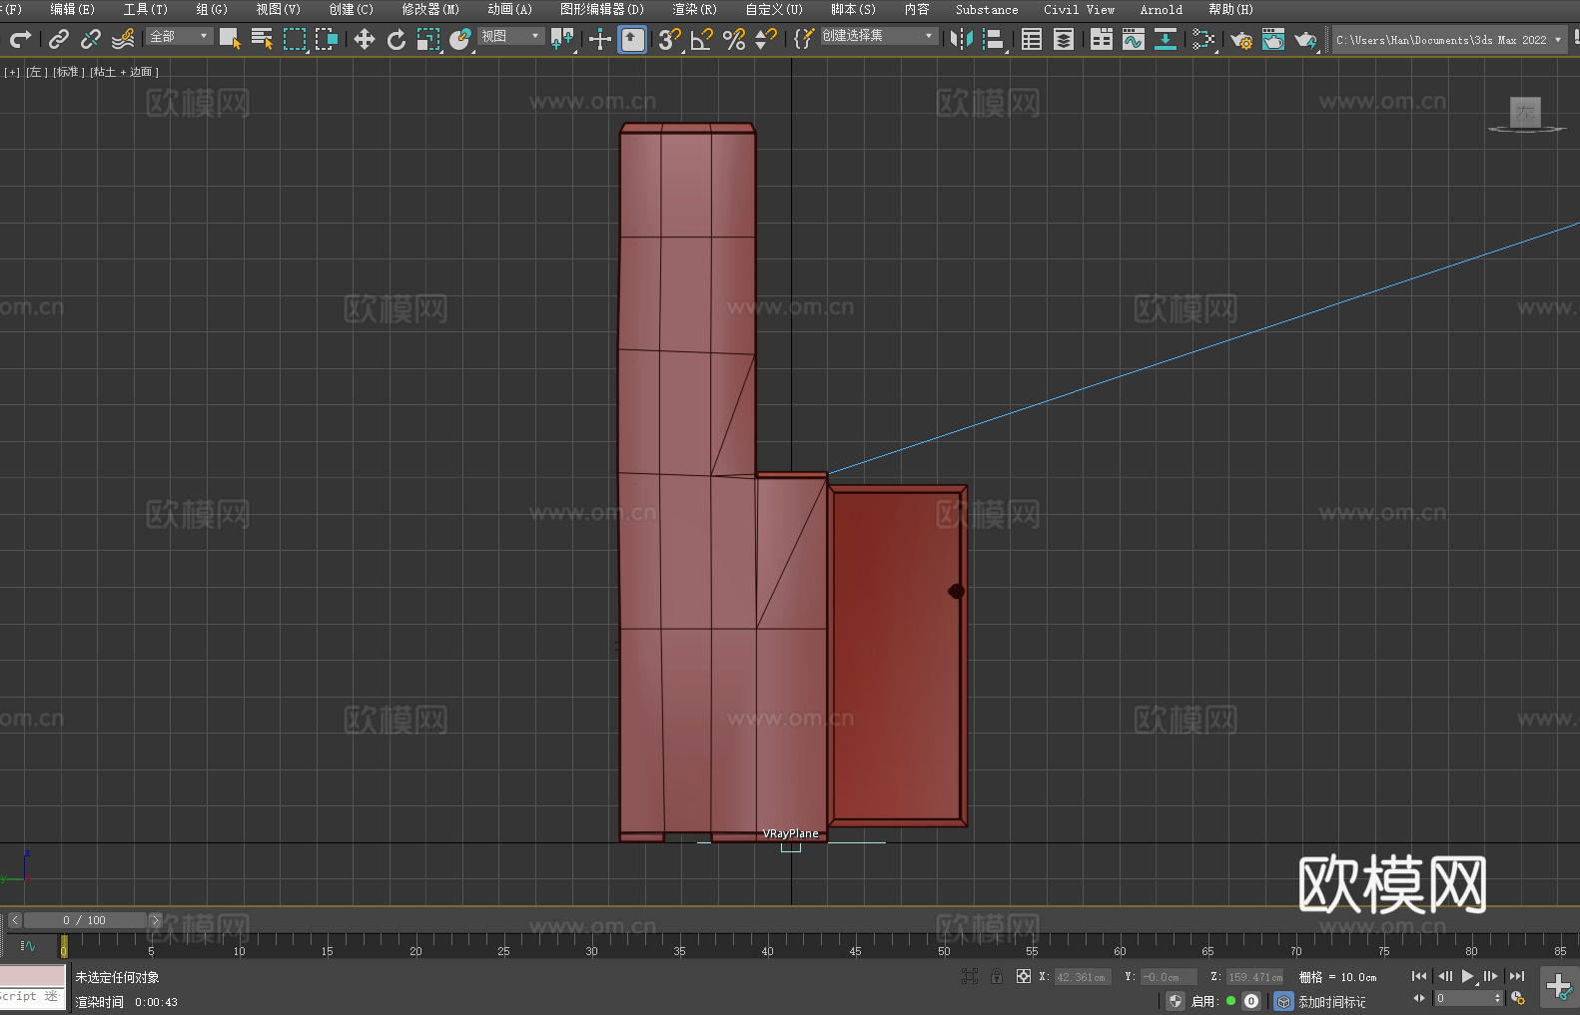
Task: Step time slider forward with right arrow
Action: click(x=155, y=920)
